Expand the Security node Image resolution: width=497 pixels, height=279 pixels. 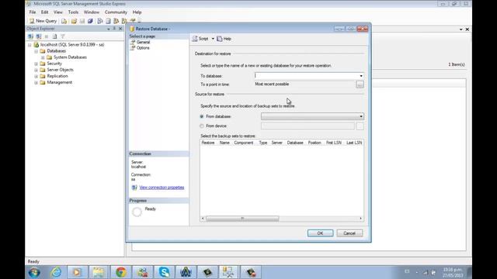(x=36, y=64)
